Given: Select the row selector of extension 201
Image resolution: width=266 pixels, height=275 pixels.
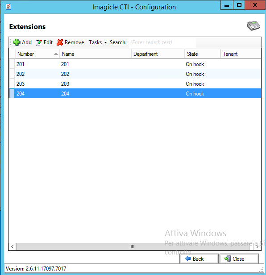Looking at the screenshot, I should click(x=12, y=64).
